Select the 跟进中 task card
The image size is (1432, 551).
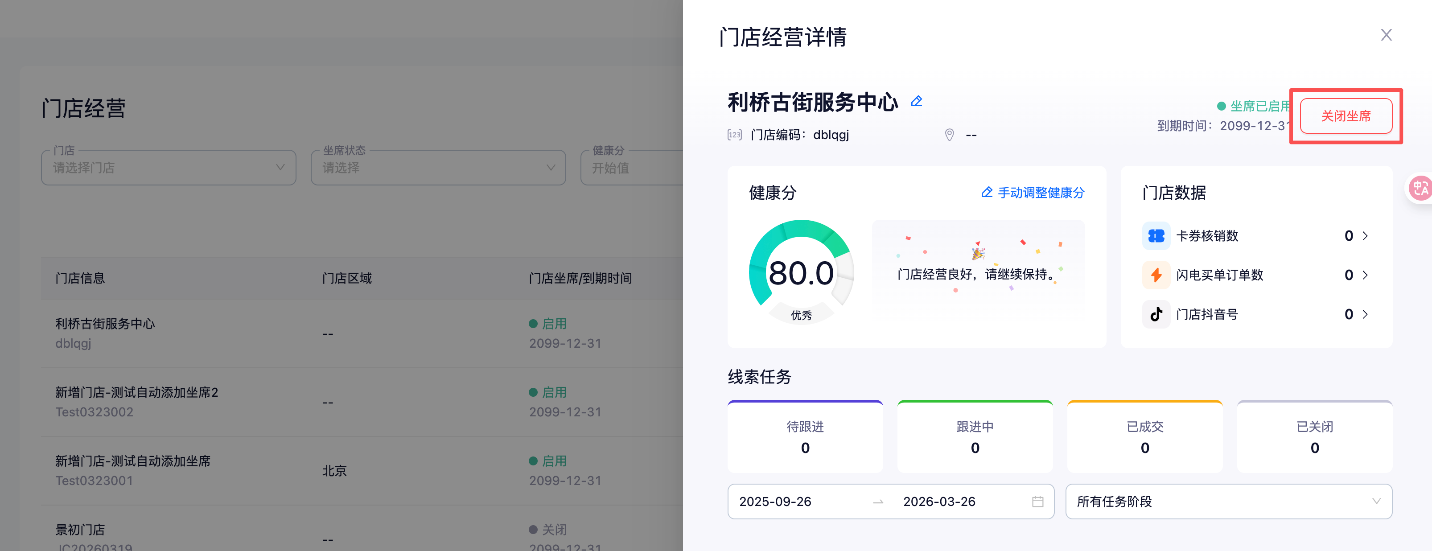click(x=975, y=437)
